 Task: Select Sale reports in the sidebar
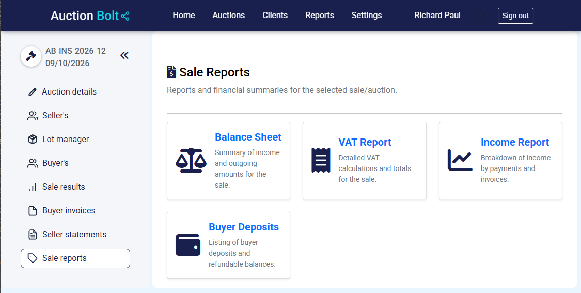tap(75, 258)
